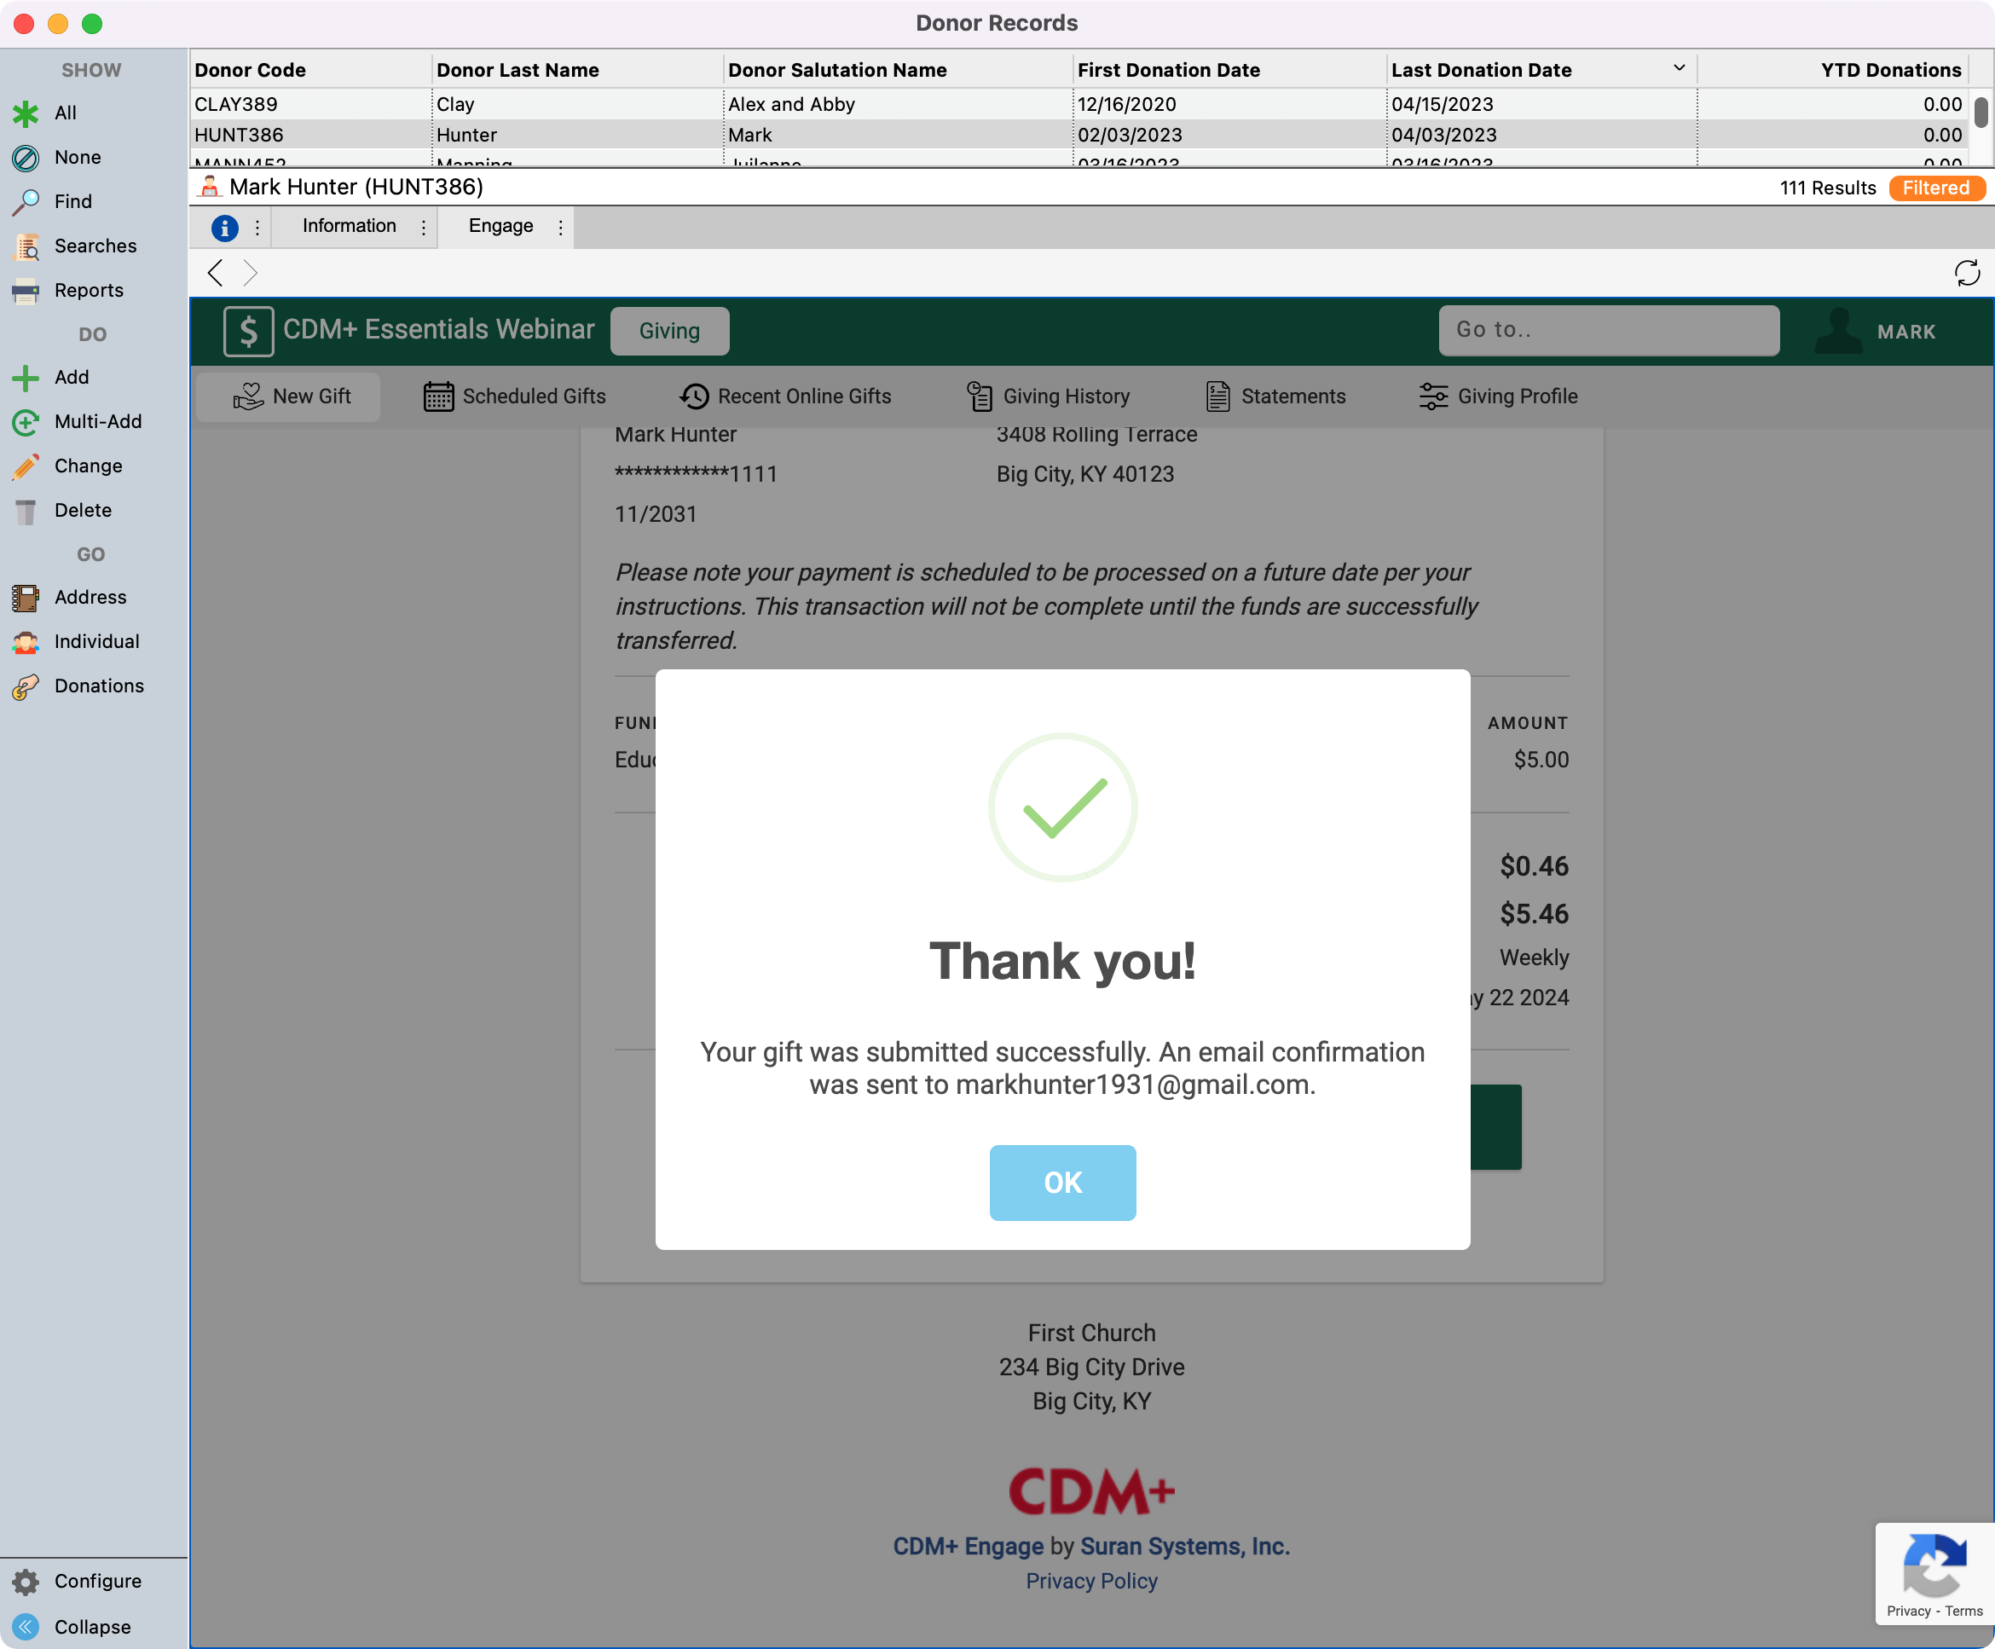
Task: Open the Privacy Policy link
Action: (x=1091, y=1582)
